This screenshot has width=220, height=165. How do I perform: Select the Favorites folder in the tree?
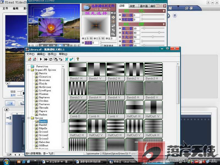coord(42,66)
